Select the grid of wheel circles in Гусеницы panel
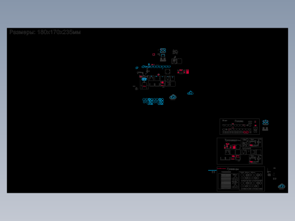Viewport: 295px width, 221px height. 251,181
